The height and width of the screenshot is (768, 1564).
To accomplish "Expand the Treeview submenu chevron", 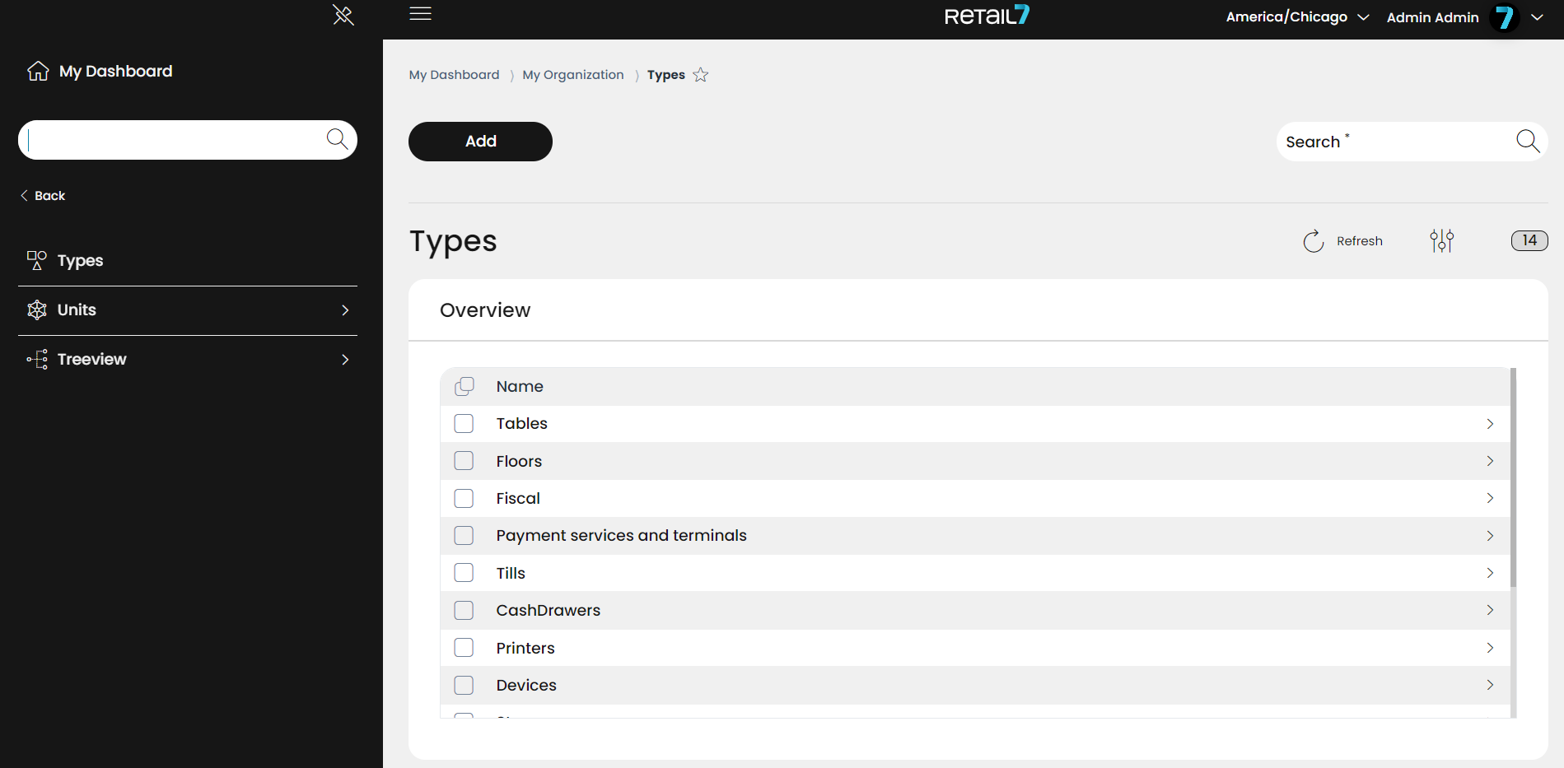I will coord(345,360).
